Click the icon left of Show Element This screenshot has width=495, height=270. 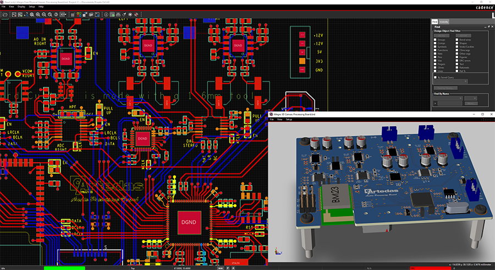pyautogui.click(x=97, y=14)
